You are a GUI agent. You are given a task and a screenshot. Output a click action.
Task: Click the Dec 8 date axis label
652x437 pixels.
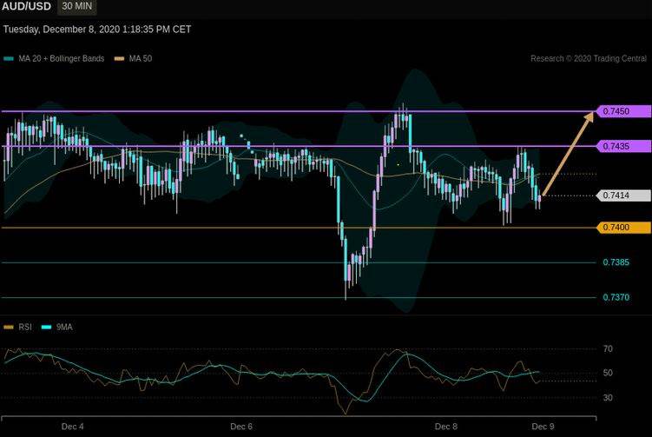445,427
